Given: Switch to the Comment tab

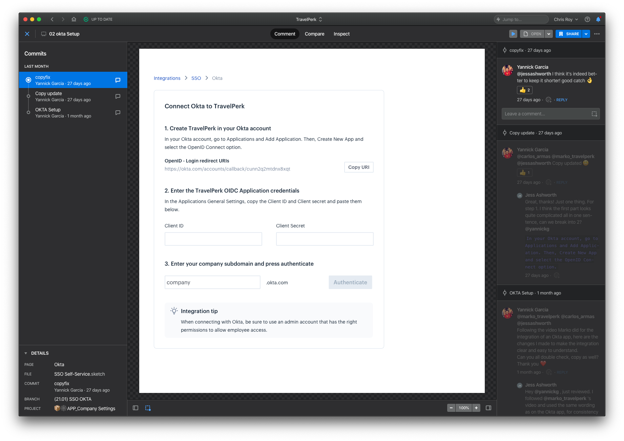Looking at the screenshot, I should pyautogui.click(x=285, y=34).
